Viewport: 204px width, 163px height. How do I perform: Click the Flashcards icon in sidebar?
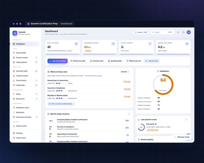tap(14, 85)
